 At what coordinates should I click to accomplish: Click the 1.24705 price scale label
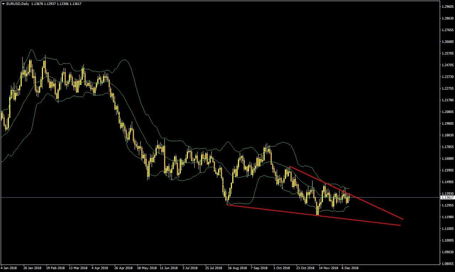tap(448, 65)
